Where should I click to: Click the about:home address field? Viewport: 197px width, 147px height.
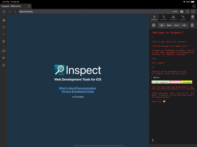point(98,12)
